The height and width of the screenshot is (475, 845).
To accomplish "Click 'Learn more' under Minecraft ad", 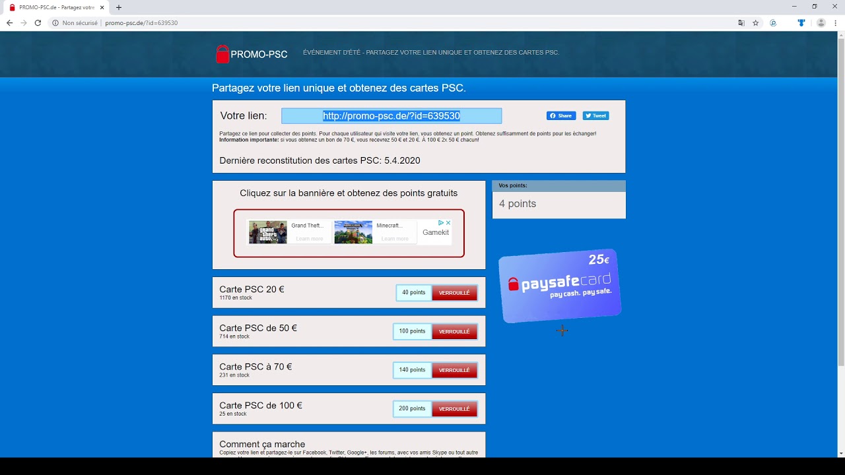I will coord(395,239).
